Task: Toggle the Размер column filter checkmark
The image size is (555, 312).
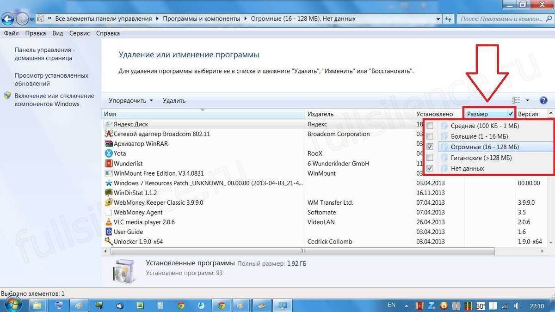Action: tap(511, 114)
